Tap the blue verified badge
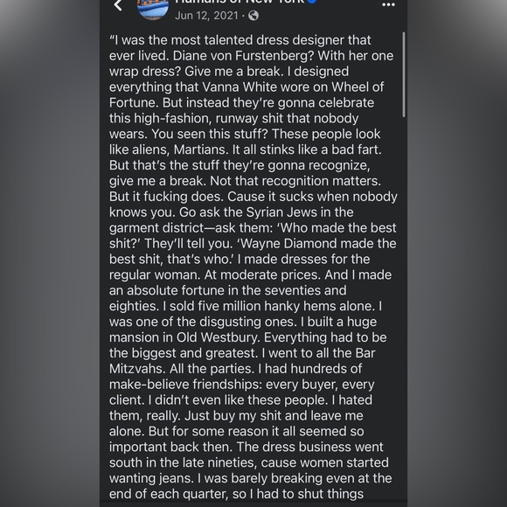 [312, 1]
